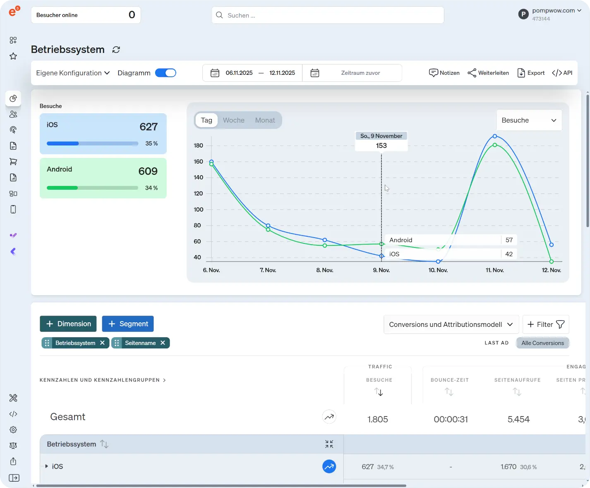Viewport: 590px width, 488px height.
Task: Select Alle Conversions attribution option
Action: 542,343
